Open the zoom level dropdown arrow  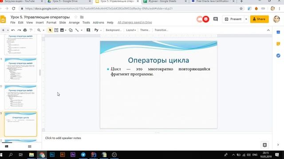(x=43, y=30)
